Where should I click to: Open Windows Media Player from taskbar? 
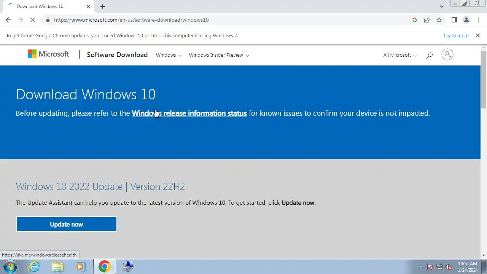point(80,266)
